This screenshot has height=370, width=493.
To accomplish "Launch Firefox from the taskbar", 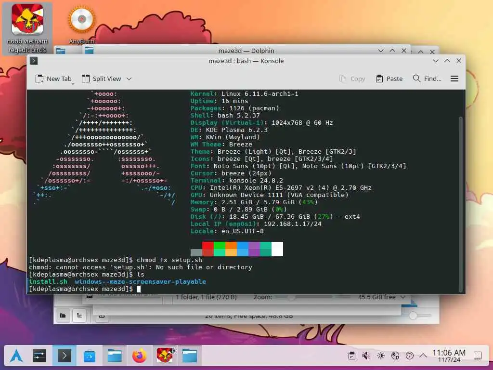I will (139, 356).
